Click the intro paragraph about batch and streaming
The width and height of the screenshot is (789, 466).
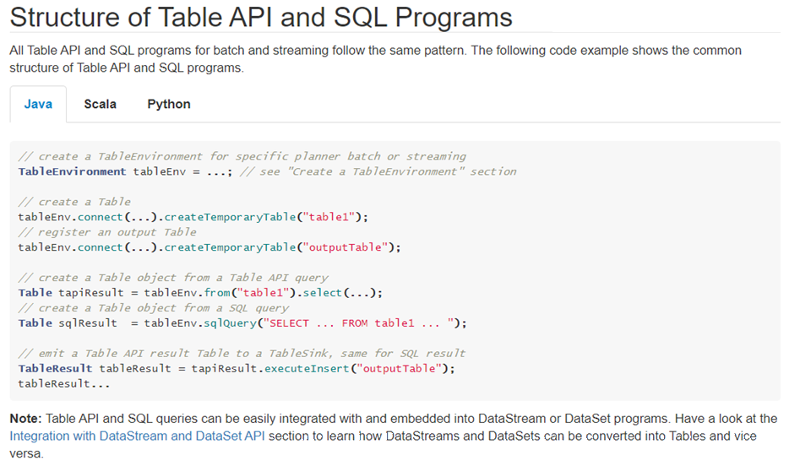[x=375, y=59]
